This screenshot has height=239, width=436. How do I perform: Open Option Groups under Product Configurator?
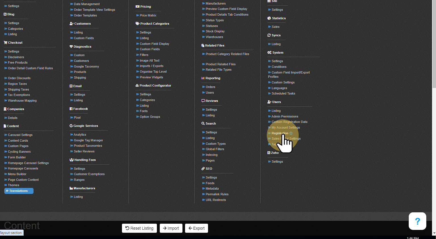pos(150,117)
